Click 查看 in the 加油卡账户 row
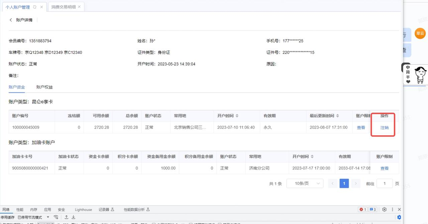 [x=384, y=168]
